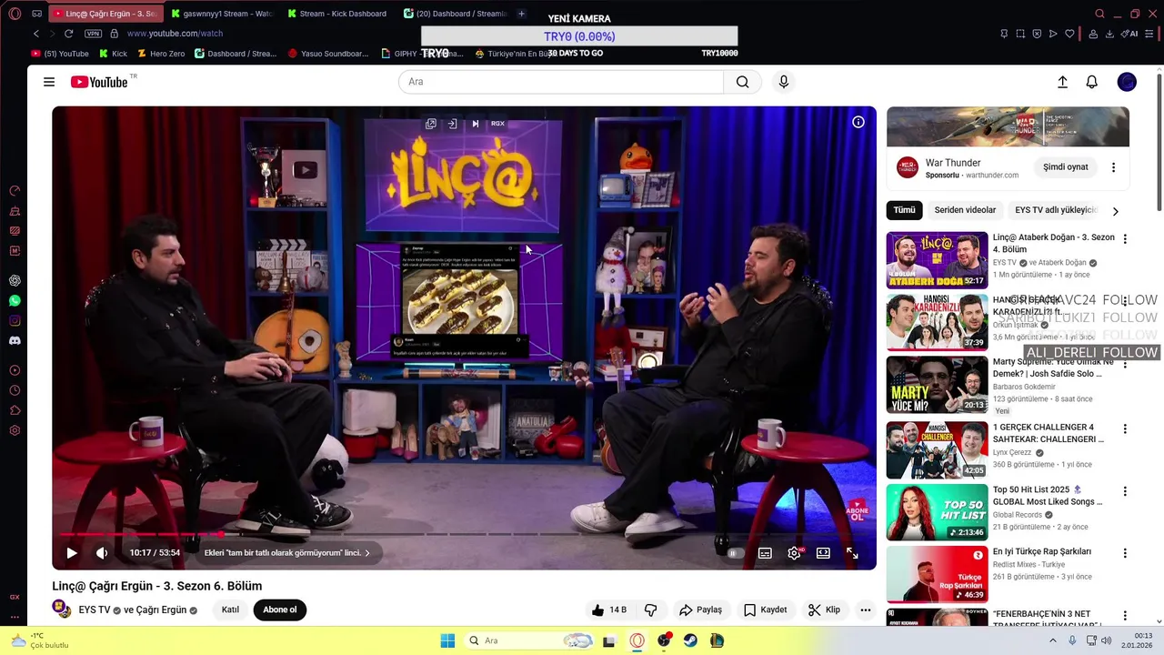The width and height of the screenshot is (1164, 655).
Task: Open the Çağrı Ergün channel link
Action: click(x=161, y=610)
